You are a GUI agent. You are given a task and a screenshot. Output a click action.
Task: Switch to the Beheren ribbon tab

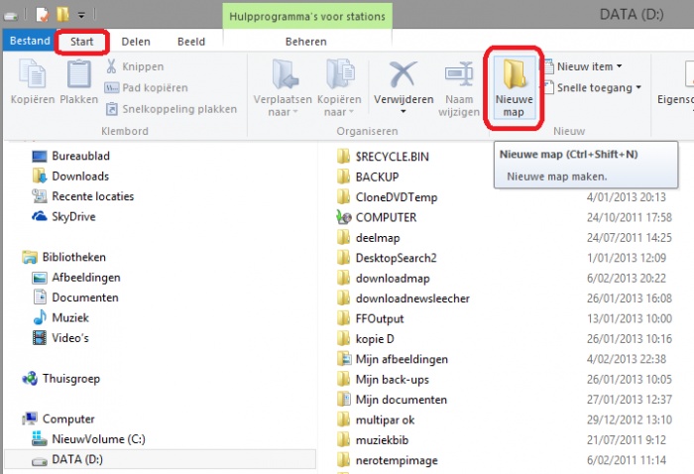305,42
